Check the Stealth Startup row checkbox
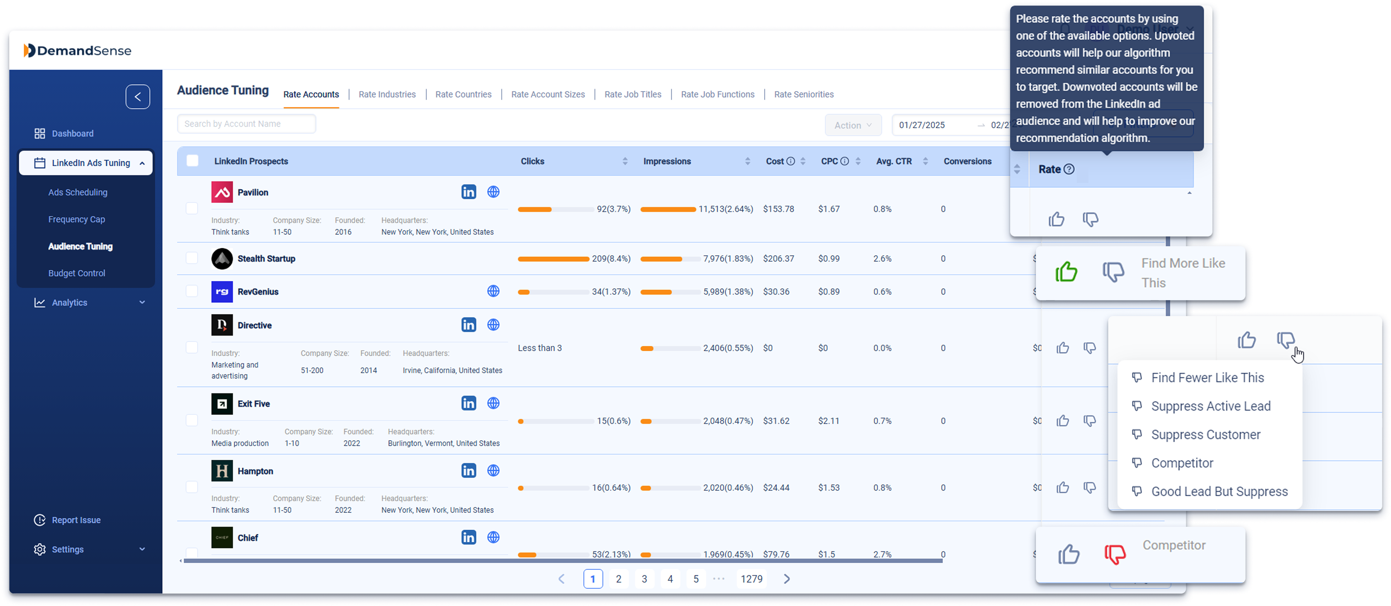The width and height of the screenshot is (1391, 606). pos(192,258)
